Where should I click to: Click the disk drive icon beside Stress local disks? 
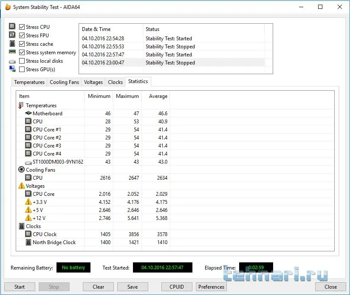(12, 61)
